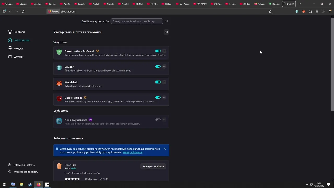Enable the Keplr extension toggle
The width and height of the screenshot is (334, 188).
[x=158, y=120]
